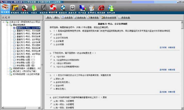The width and height of the screenshot is (184, 110).
Task: Select option C 总会计师条例 in question 2
Action: 51,63
